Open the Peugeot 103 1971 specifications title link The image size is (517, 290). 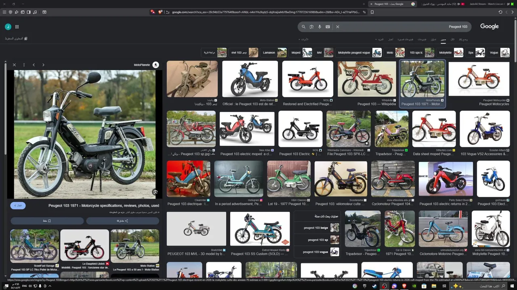point(104,205)
